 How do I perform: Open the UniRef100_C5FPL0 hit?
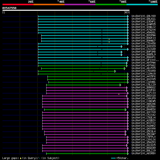pyautogui.click(x=143, y=137)
